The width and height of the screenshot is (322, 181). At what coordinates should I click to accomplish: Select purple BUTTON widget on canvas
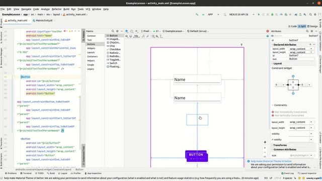pos(197,156)
